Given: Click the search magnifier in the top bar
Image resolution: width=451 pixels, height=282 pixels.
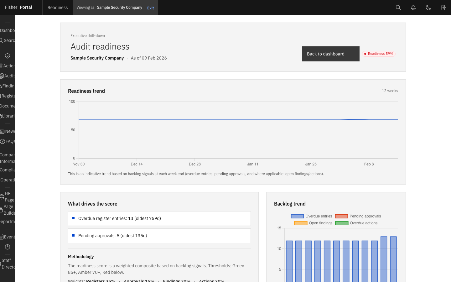Looking at the screenshot, I should [398, 7].
